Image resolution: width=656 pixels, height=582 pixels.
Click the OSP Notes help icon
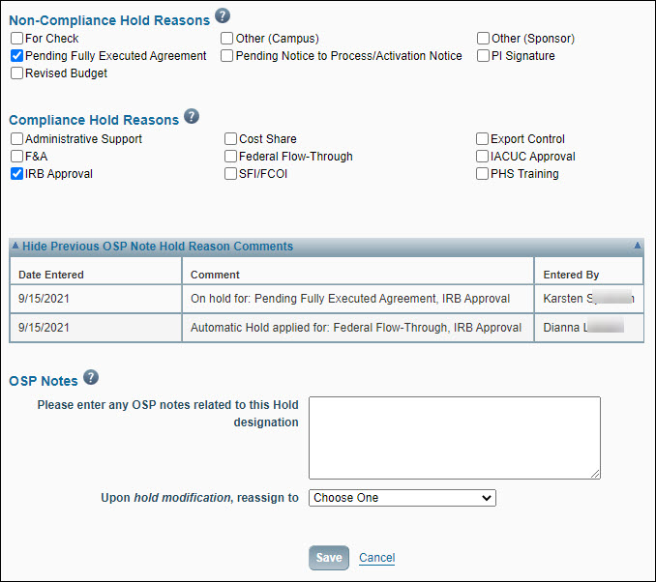(91, 377)
